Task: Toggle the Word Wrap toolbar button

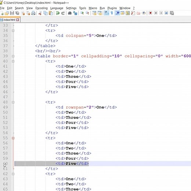Action: (x=107, y=13)
